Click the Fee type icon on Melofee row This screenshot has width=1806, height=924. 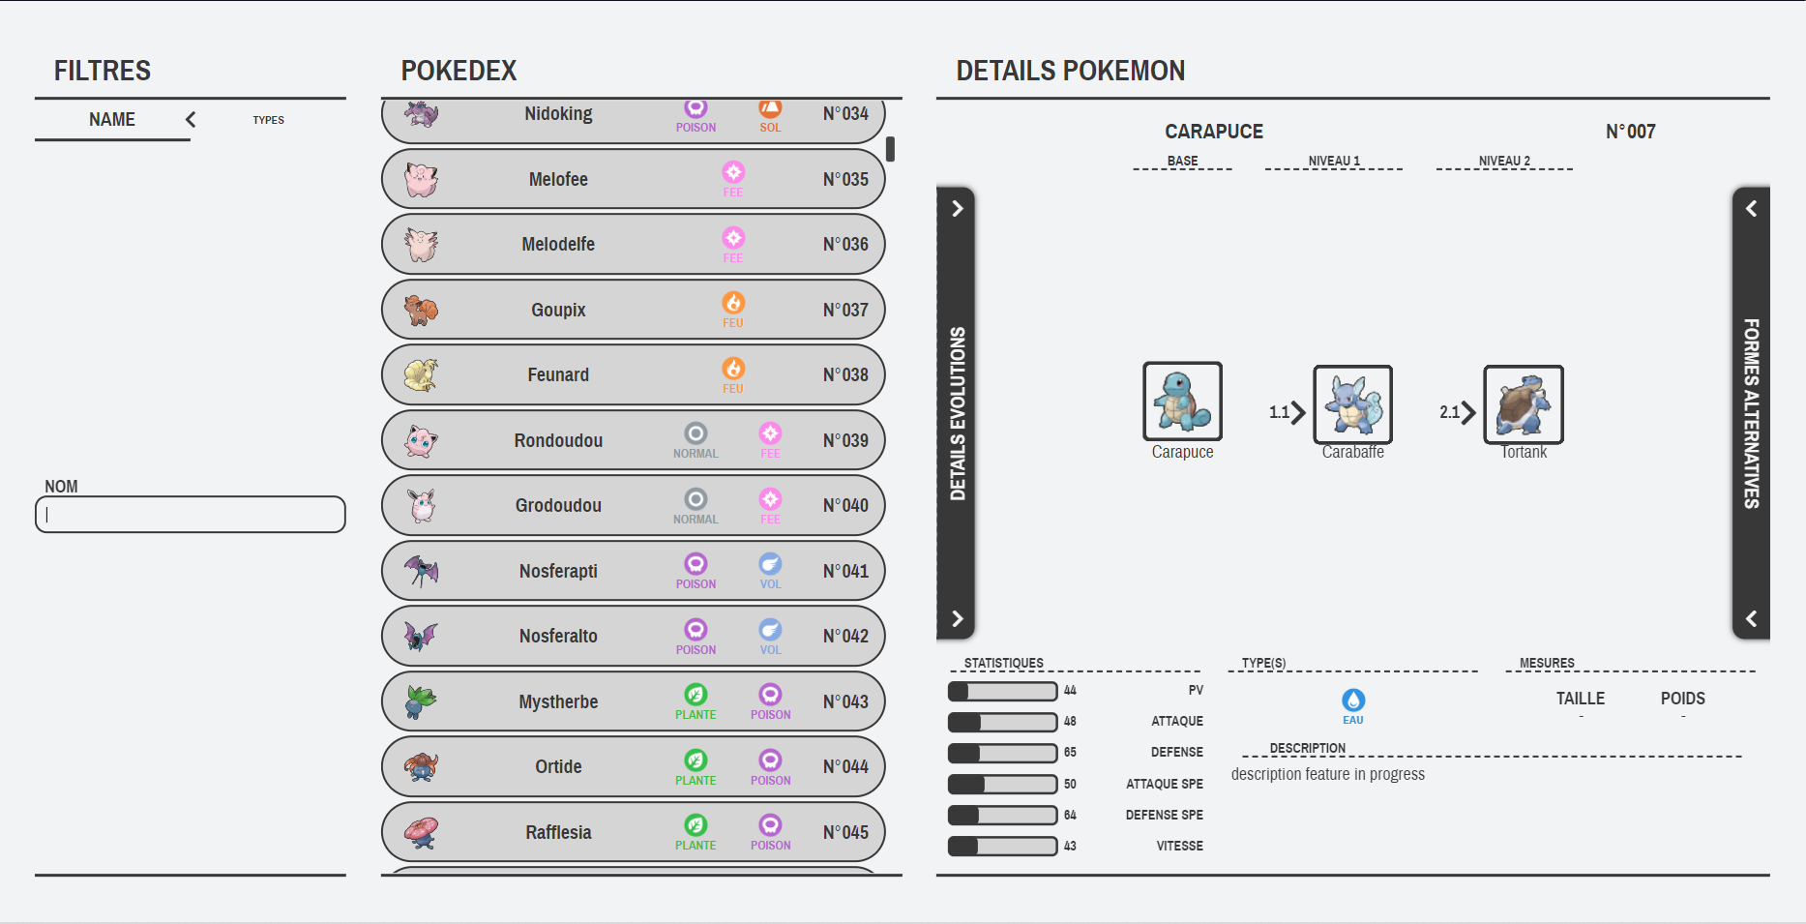733,172
